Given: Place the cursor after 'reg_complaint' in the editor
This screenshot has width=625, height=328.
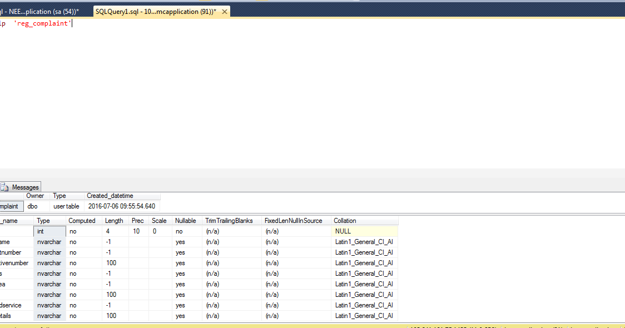Looking at the screenshot, I should tap(71, 23).
